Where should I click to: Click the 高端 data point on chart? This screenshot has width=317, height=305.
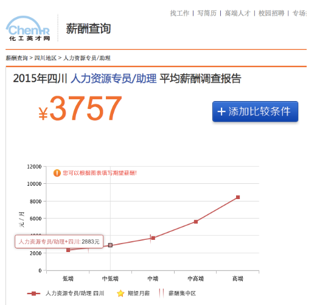pos(238,197)
